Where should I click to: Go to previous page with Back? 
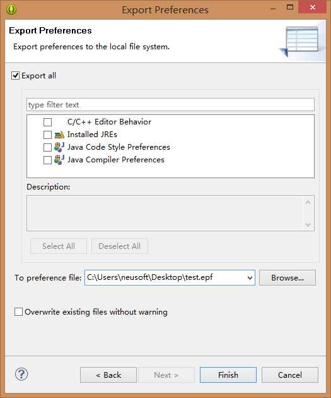click(x=108, y=375)
